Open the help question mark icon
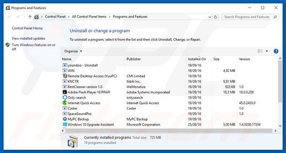The width and height of the screenshot is (286, 153). tap(276, 51)
